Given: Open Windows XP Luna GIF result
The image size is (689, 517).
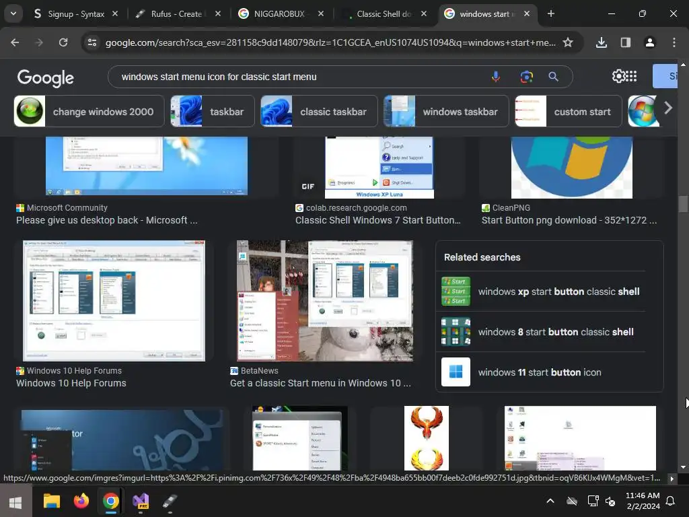Looking at the screenshot, I should coord(379,167).
